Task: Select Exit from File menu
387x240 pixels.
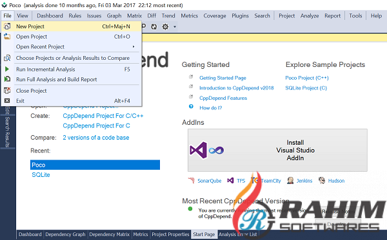Action: click(72, 100)
